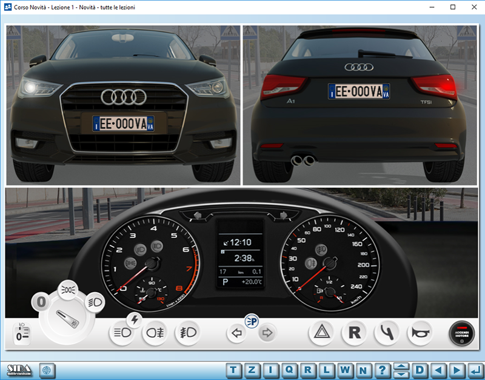Toggle the high beam headlights
The image size is (485, 380).
(122, 333)
